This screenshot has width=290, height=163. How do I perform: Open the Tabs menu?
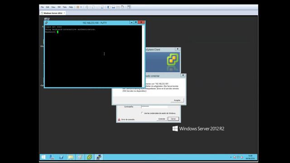click(64, 7)
